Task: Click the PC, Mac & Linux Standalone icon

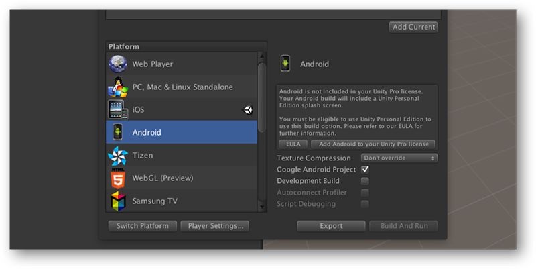Action: pos(118,87)
